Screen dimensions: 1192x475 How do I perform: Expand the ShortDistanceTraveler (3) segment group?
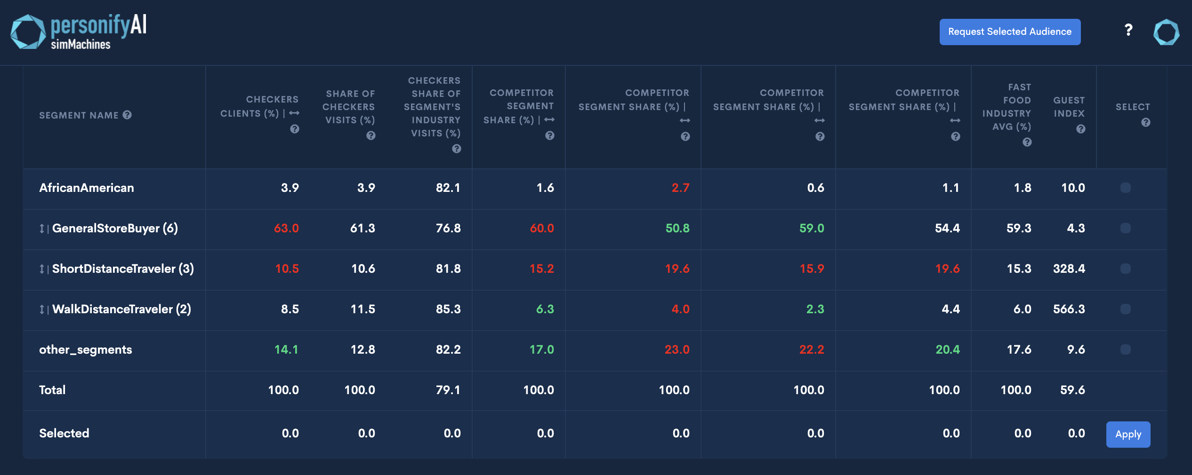[x=42, y=269]
